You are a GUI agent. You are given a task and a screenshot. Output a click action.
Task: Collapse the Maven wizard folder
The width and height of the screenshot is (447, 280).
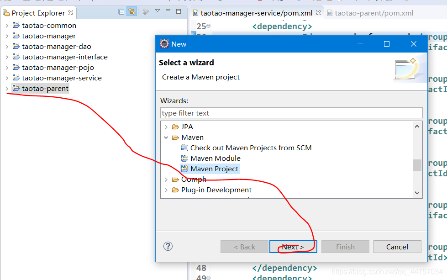[166, 138]
